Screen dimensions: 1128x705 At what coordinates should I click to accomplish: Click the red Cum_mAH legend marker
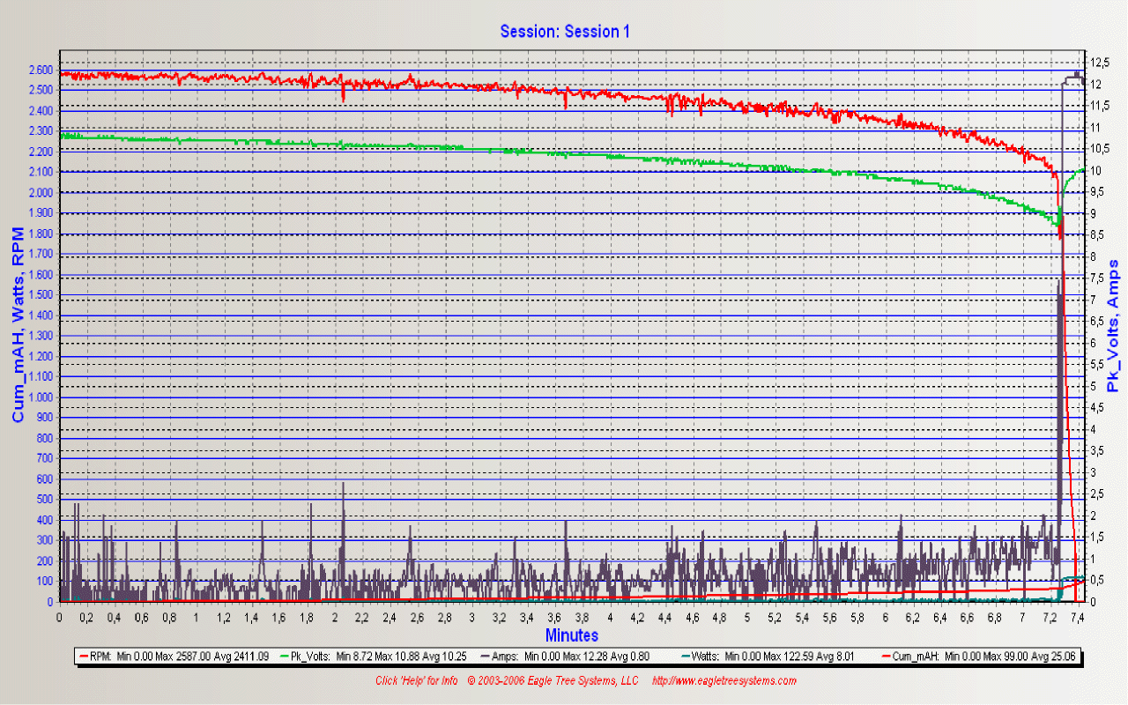884,657
